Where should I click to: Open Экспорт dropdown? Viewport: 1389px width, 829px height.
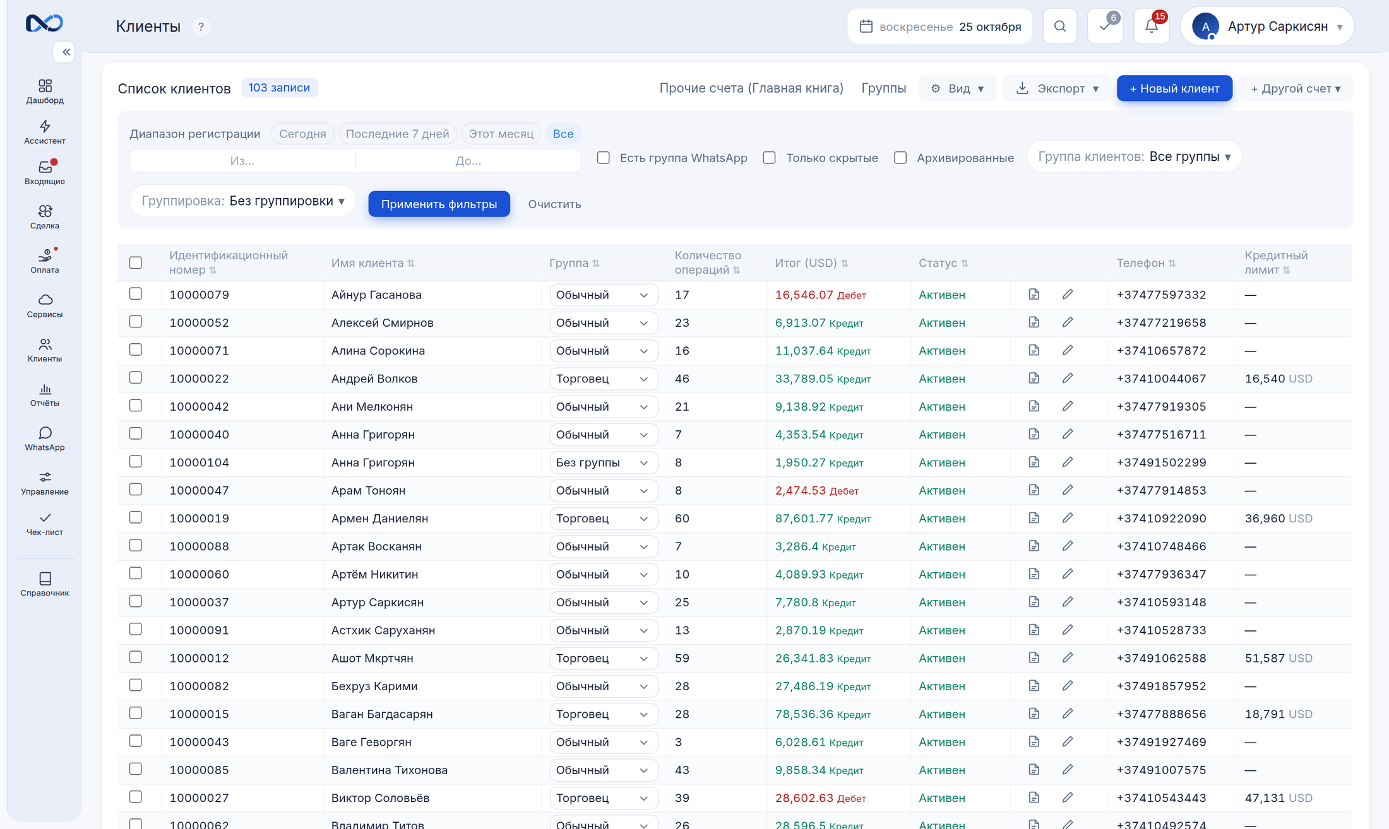(1057, 88)
